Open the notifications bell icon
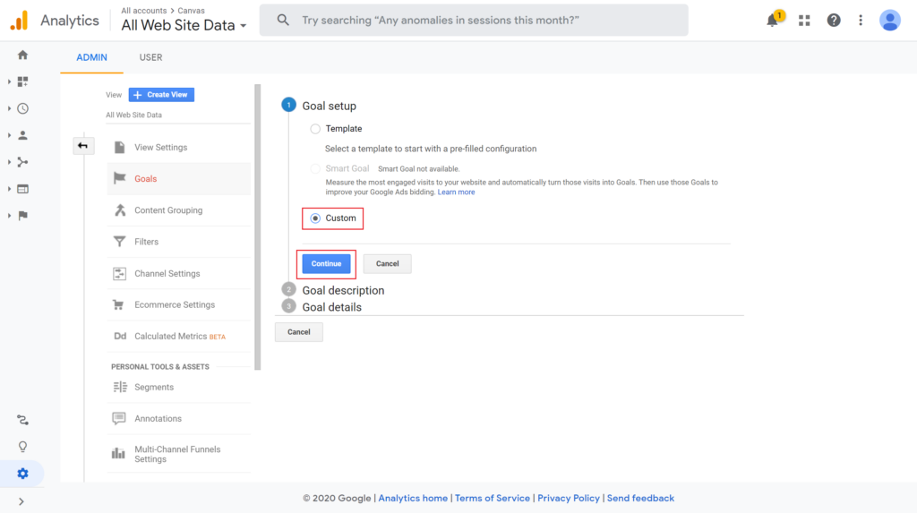The height and width of the screenshot is (513, 917). 773,20
